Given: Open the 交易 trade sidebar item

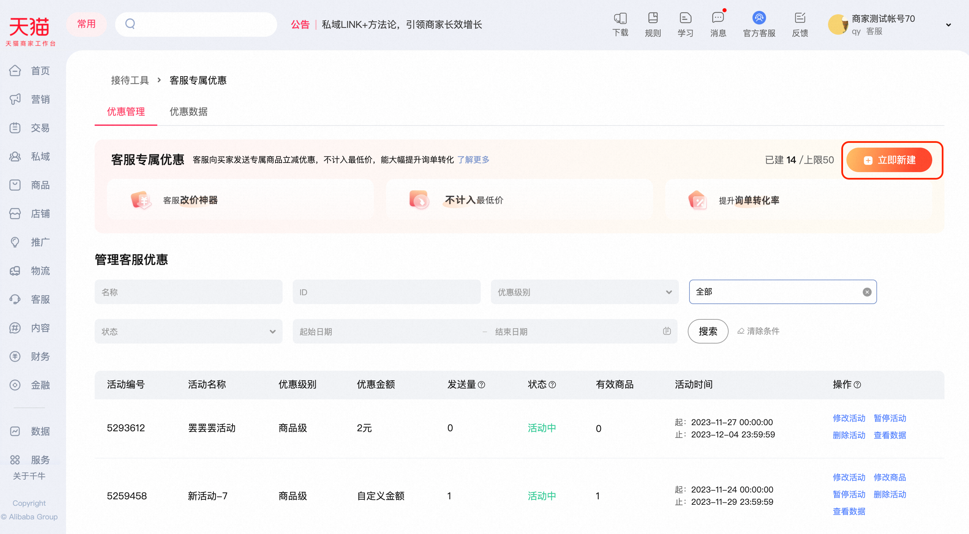Looking at the screenshot, I should tap(30, 128).
